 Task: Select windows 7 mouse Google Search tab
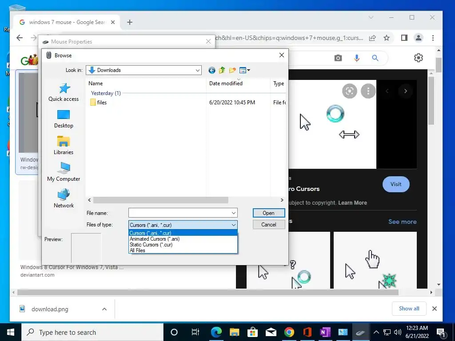point(67,22)
